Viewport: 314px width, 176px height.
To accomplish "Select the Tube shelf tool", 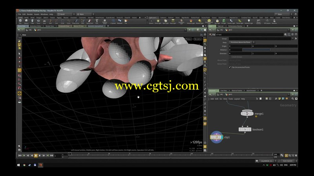I will [32, 22].
